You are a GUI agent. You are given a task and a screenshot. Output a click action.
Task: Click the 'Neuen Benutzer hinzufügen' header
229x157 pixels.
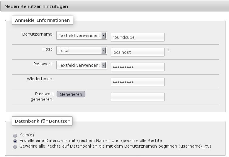(36, 6)
